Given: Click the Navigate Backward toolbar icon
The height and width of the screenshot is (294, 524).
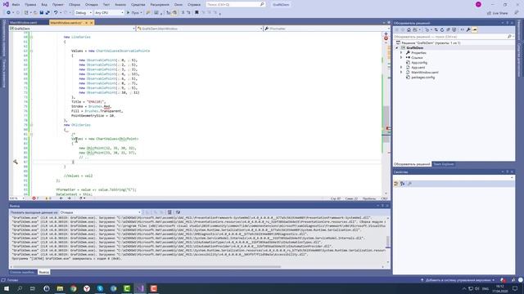Looking at the screenshot, I should coord(8,13).
